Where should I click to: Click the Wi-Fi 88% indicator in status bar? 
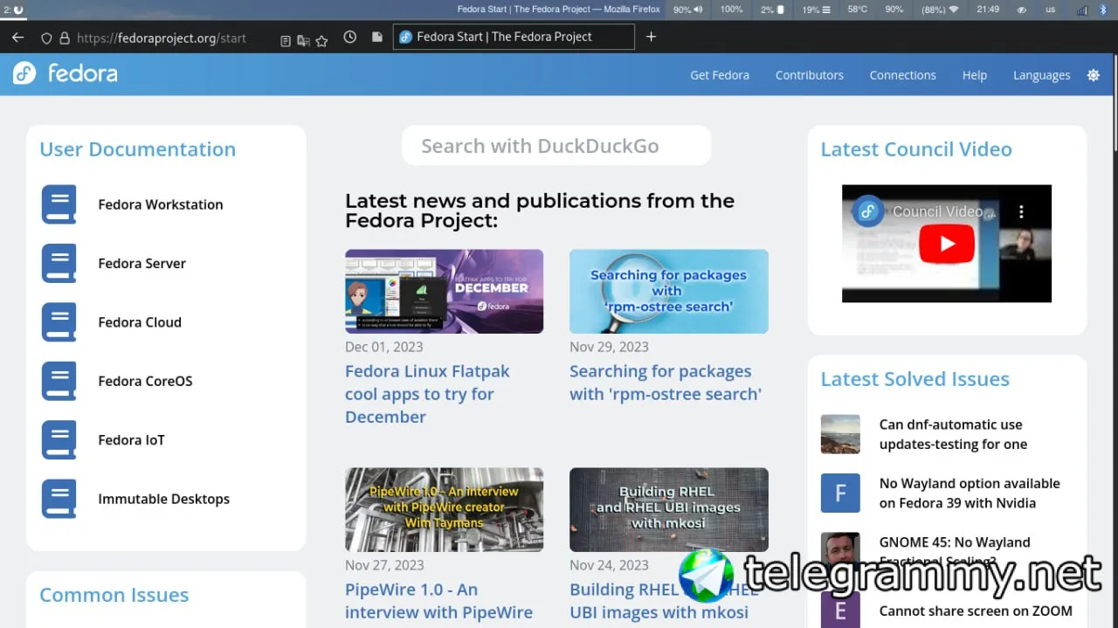pyautogui.click(x=940, y=10)
